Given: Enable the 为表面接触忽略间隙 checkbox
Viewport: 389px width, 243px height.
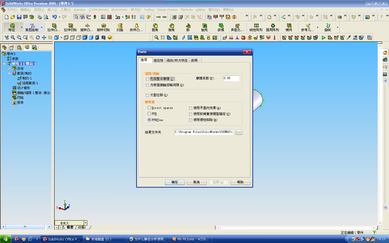Looking at the screenshot, I should pos(147,85).
